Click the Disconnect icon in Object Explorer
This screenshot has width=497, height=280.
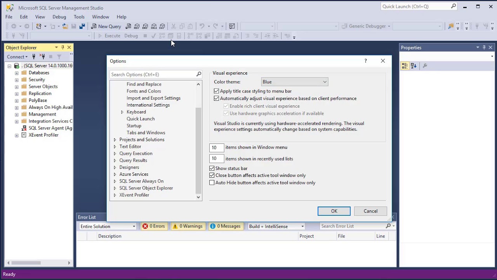[x=42, y=57]
